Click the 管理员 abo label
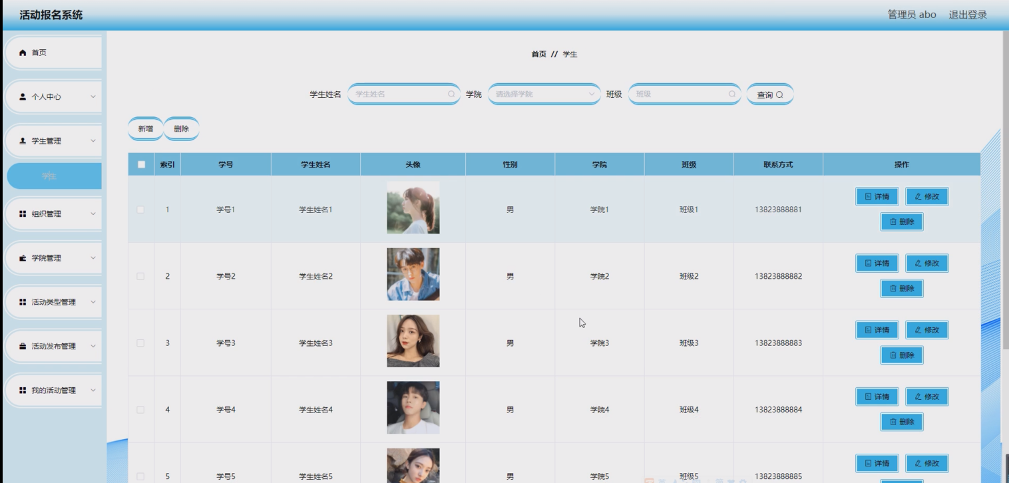The height and width of the screenshot is (483, 1009). pos(912,15)
